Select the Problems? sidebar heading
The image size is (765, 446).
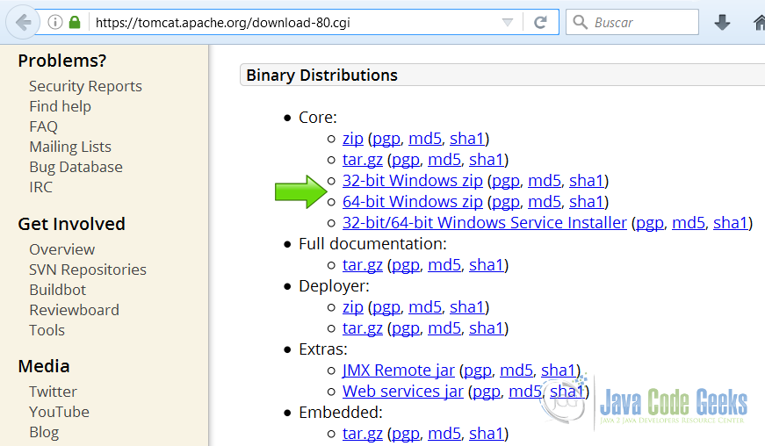point(62,61)
